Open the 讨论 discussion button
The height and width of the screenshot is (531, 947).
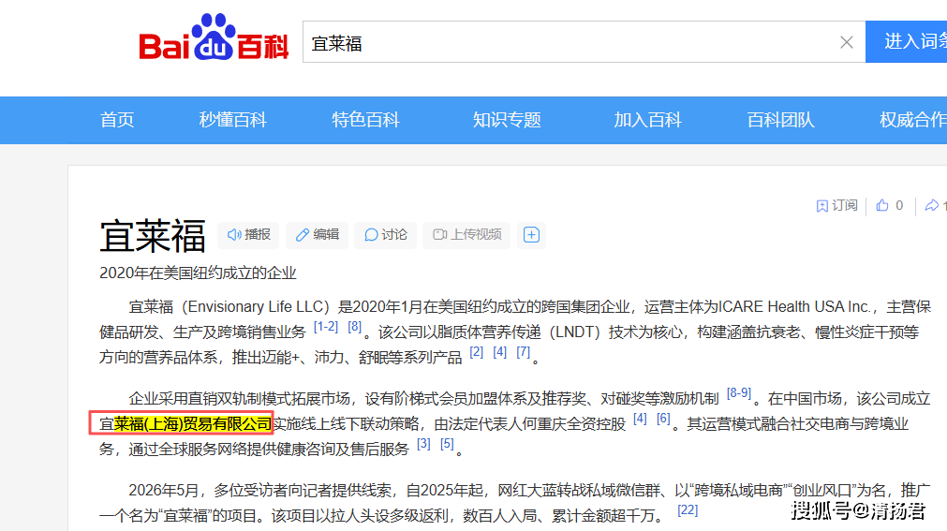click(x=385, y=235)
